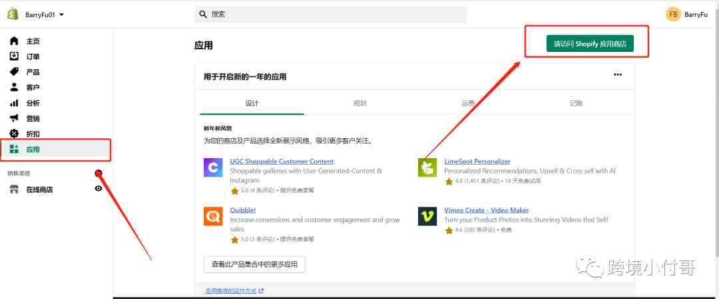Open the Quibble! app link
719x299 pixels.
click(242, 210)
